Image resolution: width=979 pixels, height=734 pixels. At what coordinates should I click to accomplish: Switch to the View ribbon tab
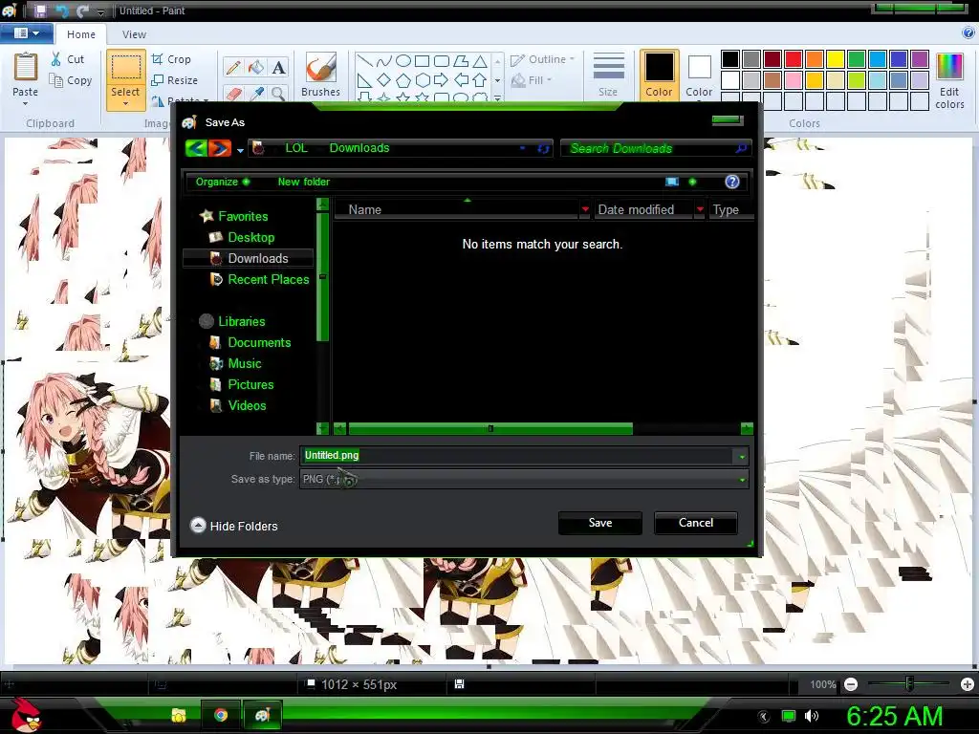tap(134, 34)
